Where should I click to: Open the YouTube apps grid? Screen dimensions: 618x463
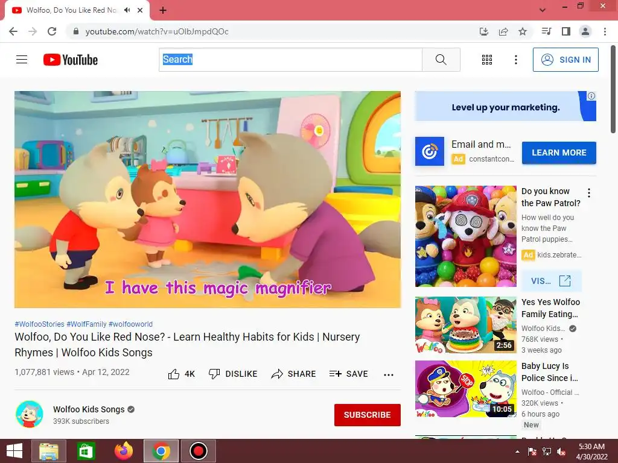point(487,60)
